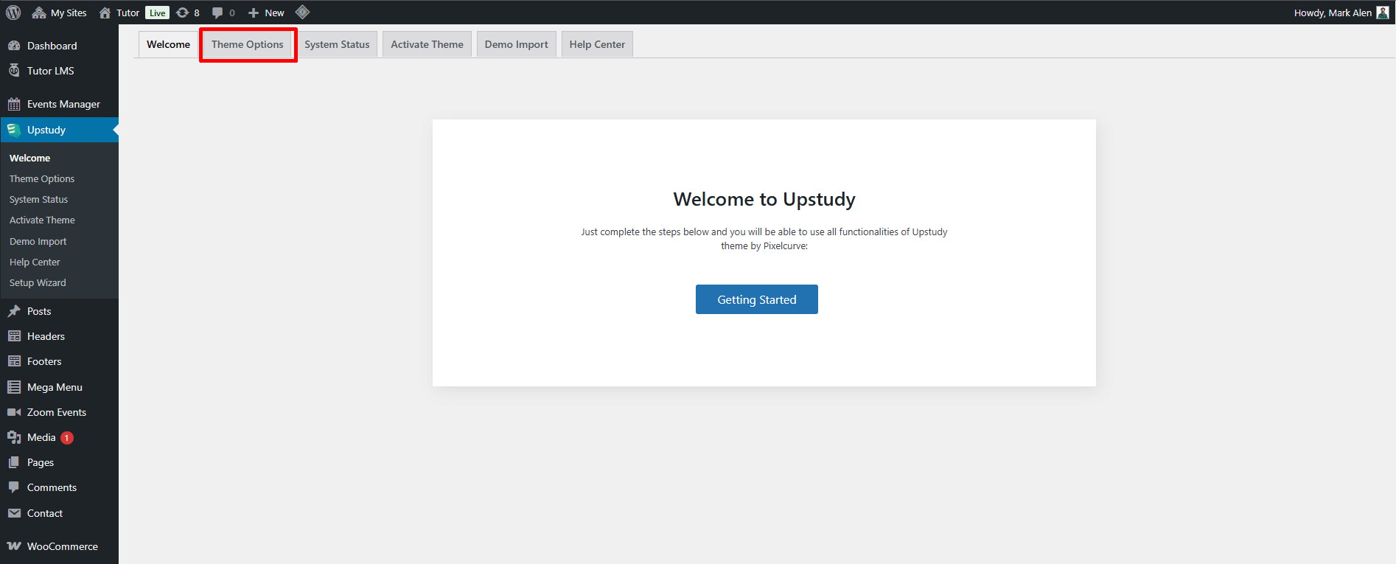1396x564 pixels.
Task: Open Zoom Events sidebar item
Action: click(x=59, y=412)
